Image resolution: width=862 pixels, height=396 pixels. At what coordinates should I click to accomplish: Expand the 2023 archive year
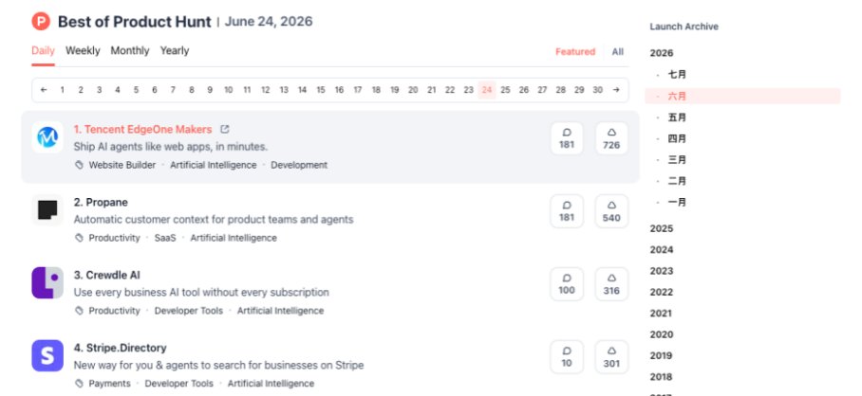(x=662, y=271)
